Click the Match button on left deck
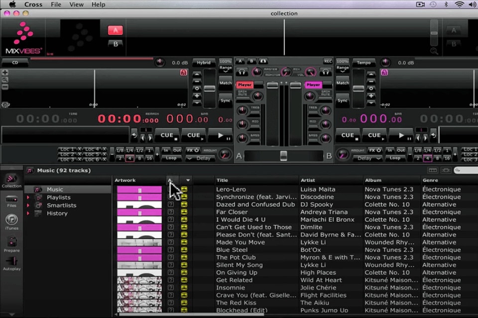 click(x=226, y=83)
